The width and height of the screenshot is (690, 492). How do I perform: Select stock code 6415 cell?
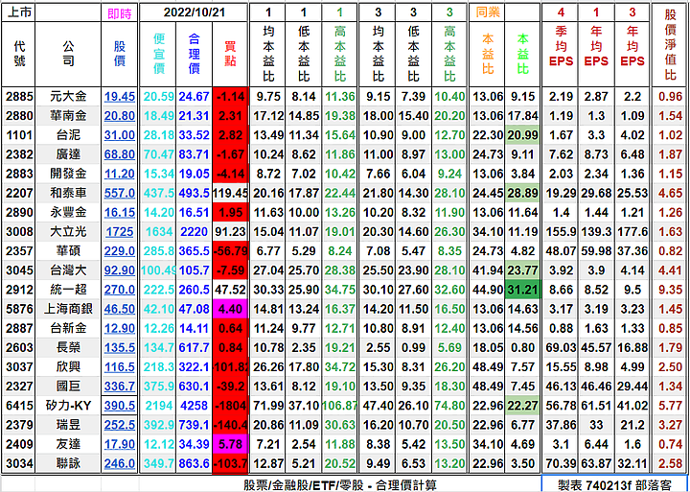19,406
